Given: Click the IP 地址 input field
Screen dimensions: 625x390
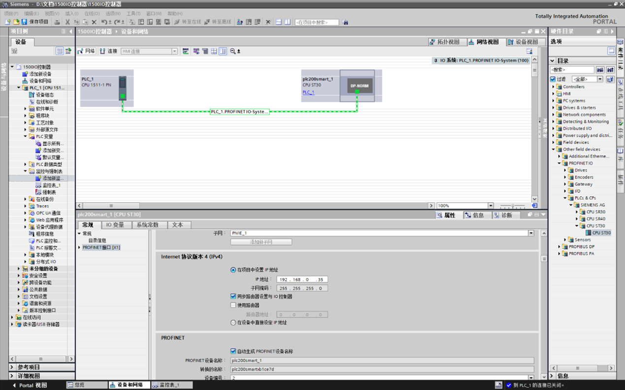Looking at the screenshot, I should point(302,279).
